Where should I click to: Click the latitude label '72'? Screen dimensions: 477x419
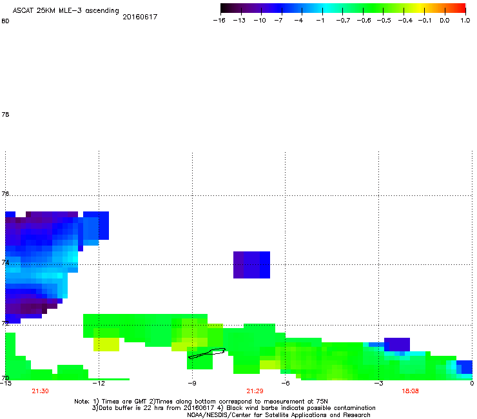coord(5,323)
